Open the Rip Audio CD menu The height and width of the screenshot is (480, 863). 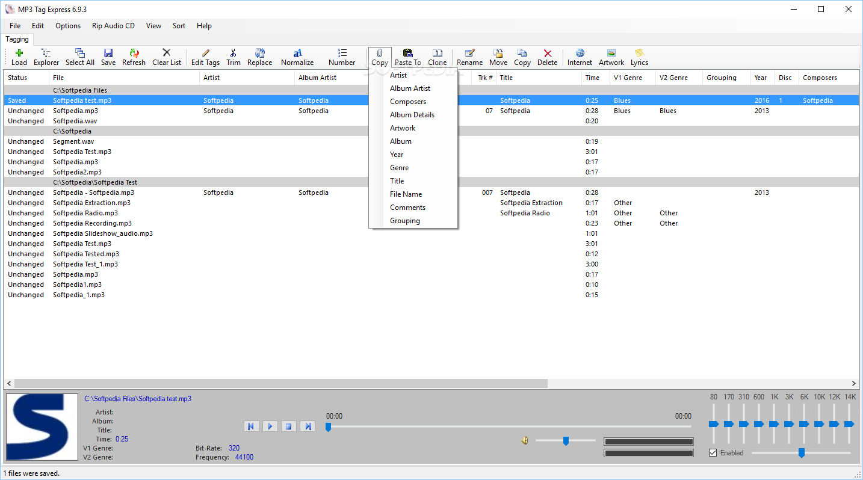pyautogui.click(x=113, y=26)
